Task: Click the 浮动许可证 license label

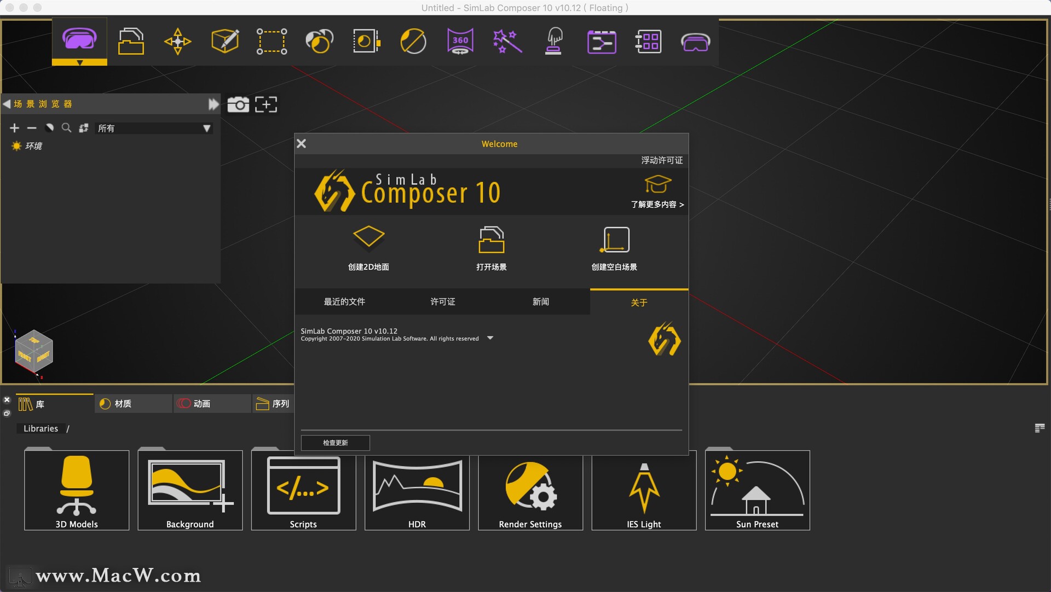Action: pos(662,160)
